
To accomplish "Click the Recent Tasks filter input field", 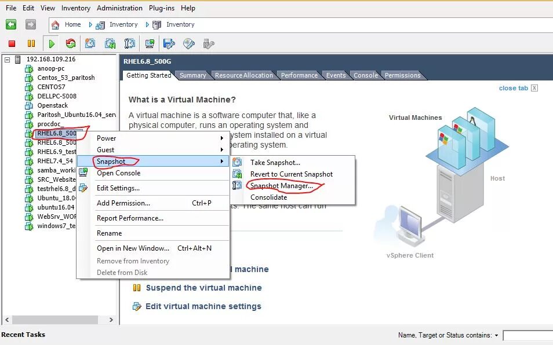I will [527, 336].
